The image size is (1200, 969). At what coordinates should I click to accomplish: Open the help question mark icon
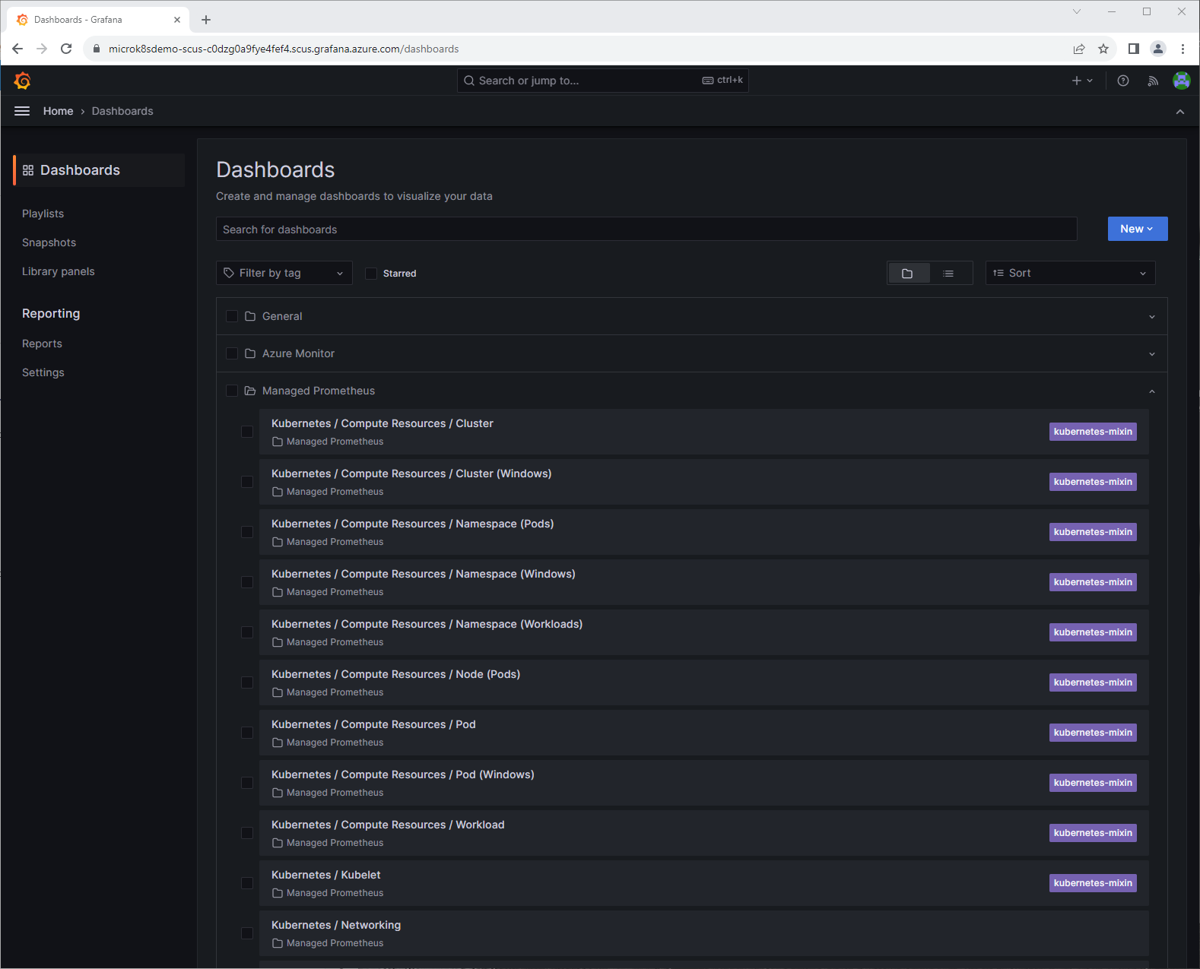(1122, 81)
